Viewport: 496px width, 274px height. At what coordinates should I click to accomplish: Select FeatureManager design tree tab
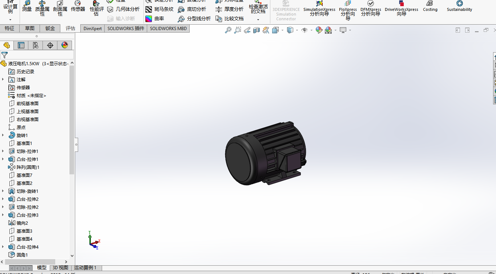(x=7, y=45)
